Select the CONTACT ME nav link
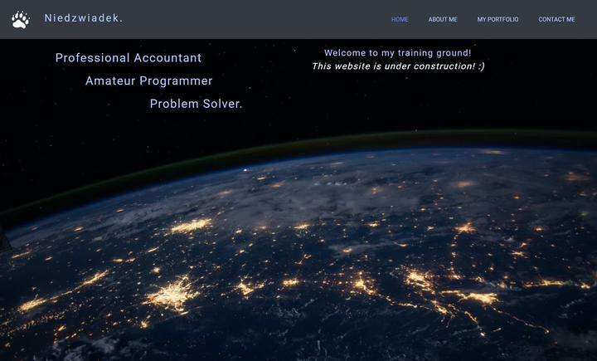This screenshot has height=361, width=597. pyautogui.click(x=556, y=19)
